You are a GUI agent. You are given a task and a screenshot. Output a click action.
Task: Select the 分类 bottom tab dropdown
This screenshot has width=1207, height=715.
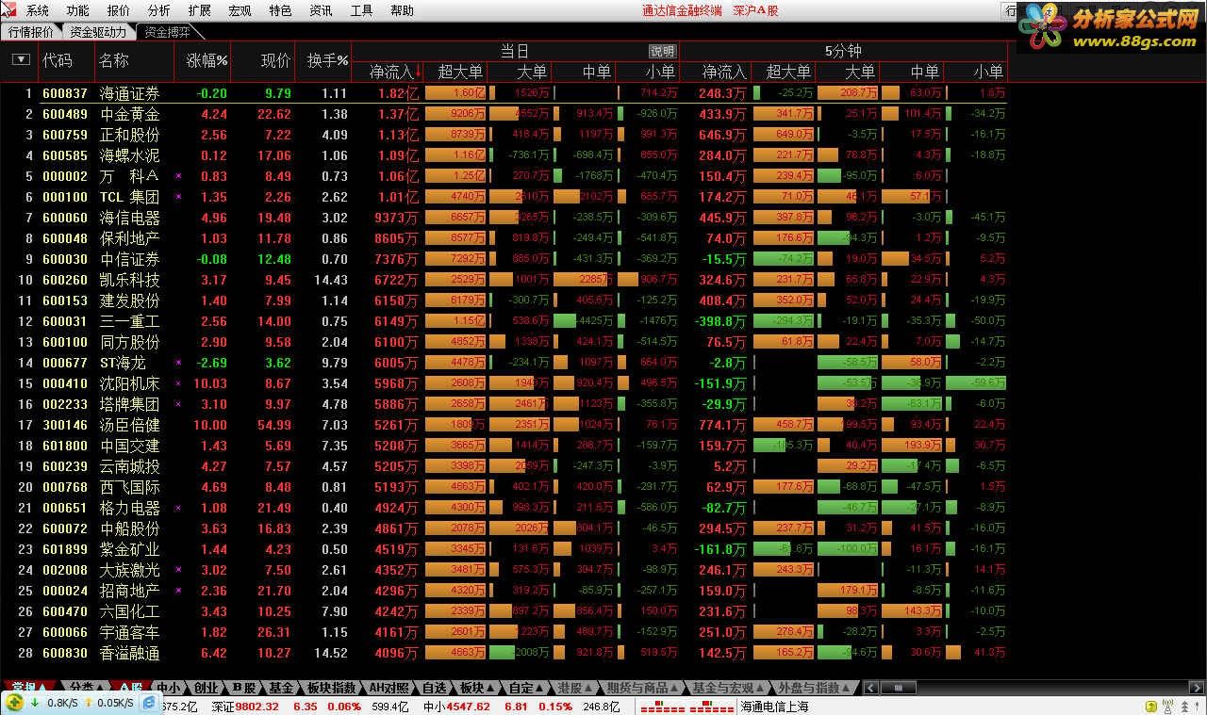tap(86, 688)
